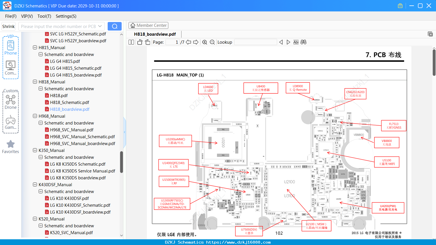Click the Page number input box

point(173,42)
